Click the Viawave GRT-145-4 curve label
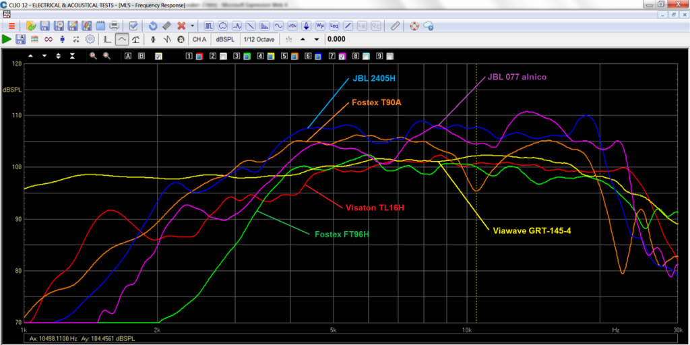The image size is (690, 345). click(532, 230)
